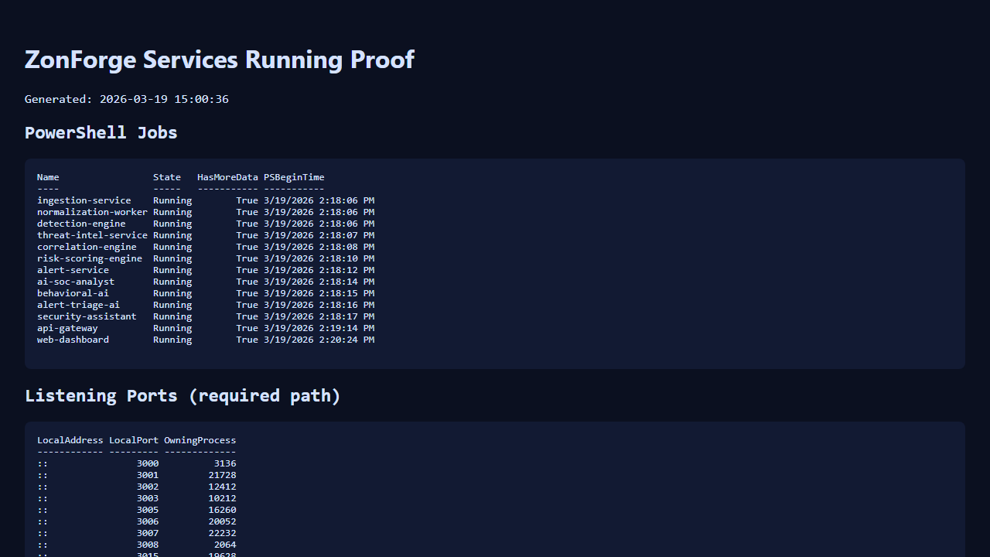Click the start time 3/19/2026 2:18:08 PM
This screenshot has height=557, width=990.
[x=319, y=247]
